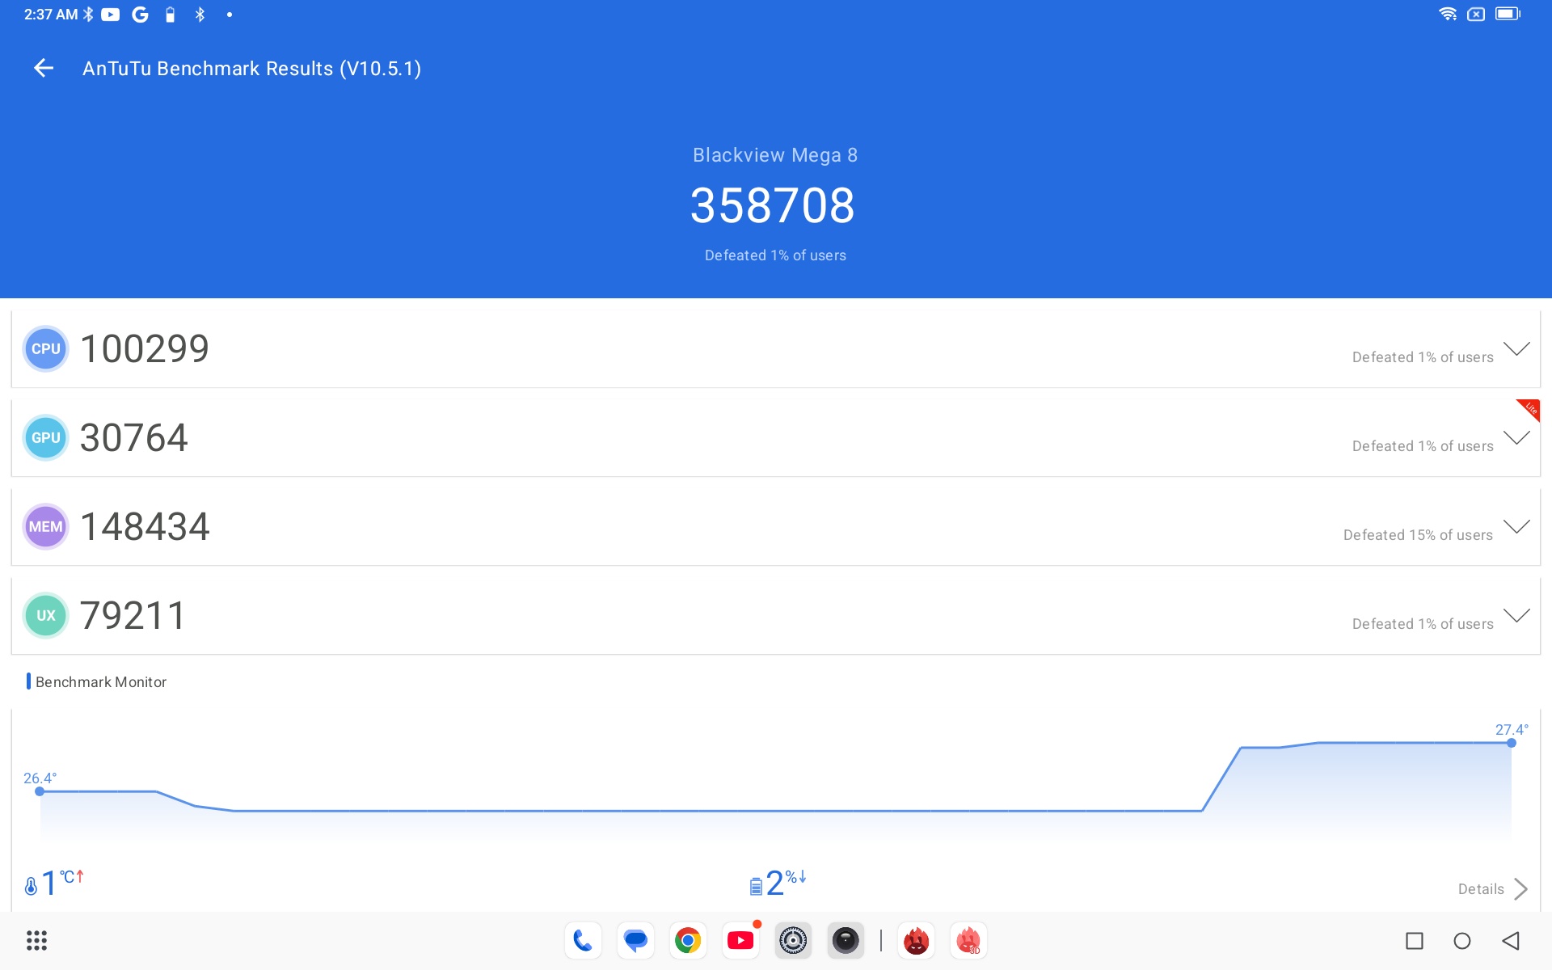
Task: Click the UX score 79211
Action: tap(133, 616)
